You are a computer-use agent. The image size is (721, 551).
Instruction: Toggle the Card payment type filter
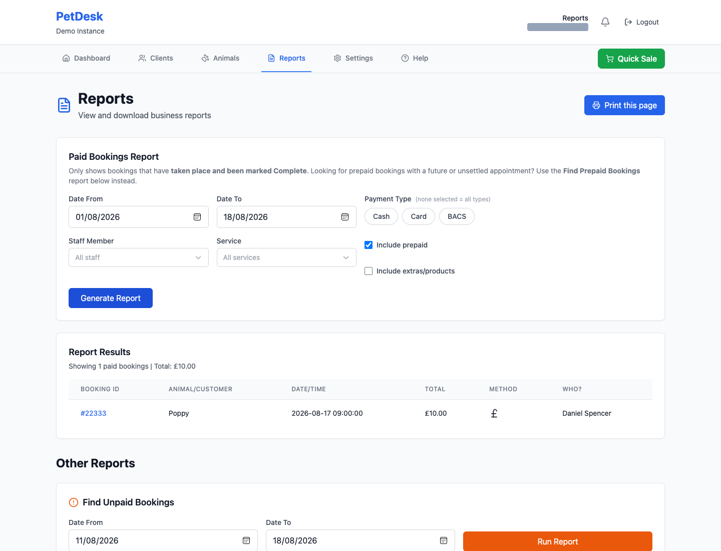pos(419,216)
